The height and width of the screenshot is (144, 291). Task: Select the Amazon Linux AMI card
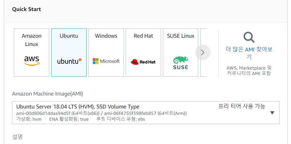click(x=32, y=53)
